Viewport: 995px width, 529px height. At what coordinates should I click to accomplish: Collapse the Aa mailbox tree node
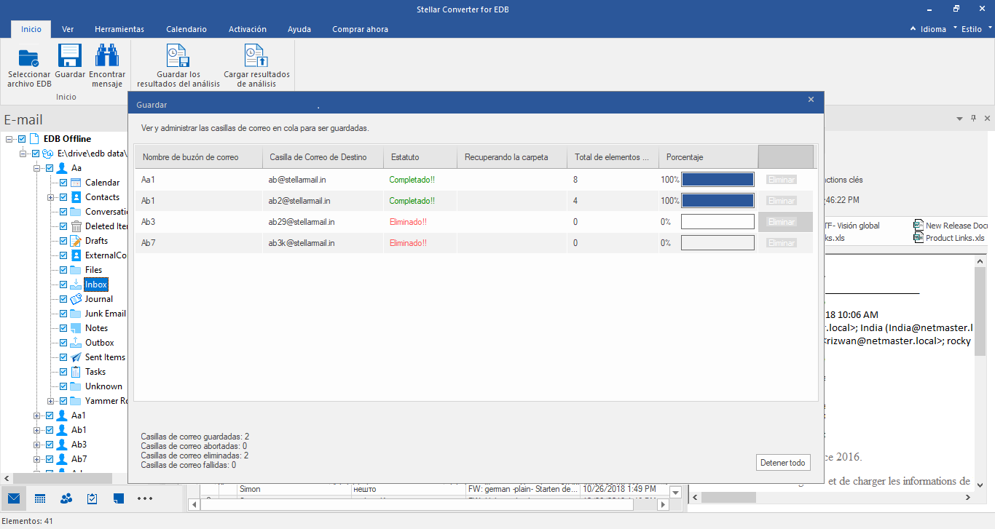[x=37, y=168]
